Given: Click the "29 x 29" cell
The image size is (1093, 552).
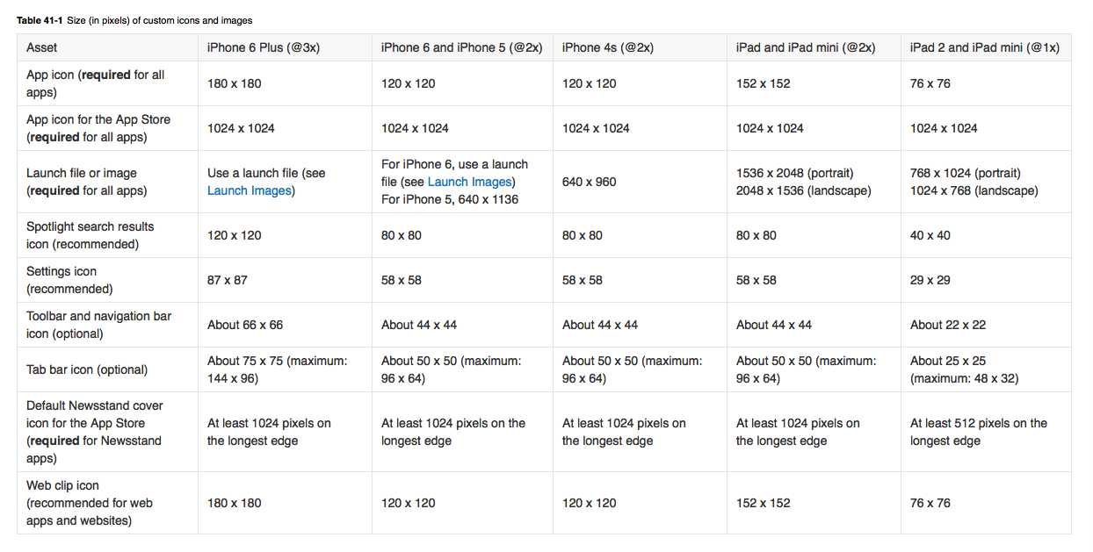Looking at the screenshot, I should point(930,280).
